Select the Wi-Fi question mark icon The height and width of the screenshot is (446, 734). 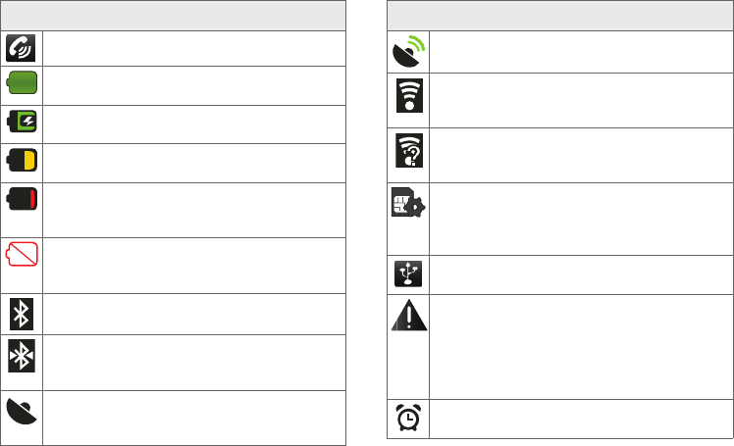409,151
